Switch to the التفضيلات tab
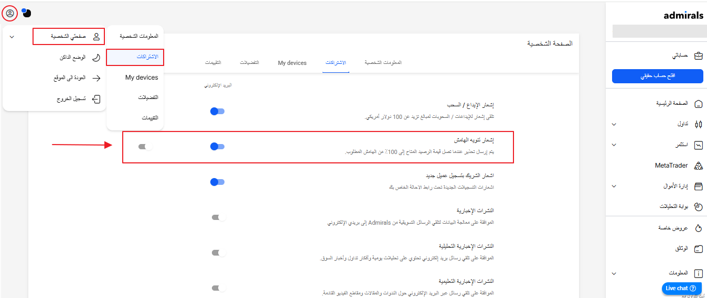This screenshot has width=707, height=298. [x=250, y=63]
